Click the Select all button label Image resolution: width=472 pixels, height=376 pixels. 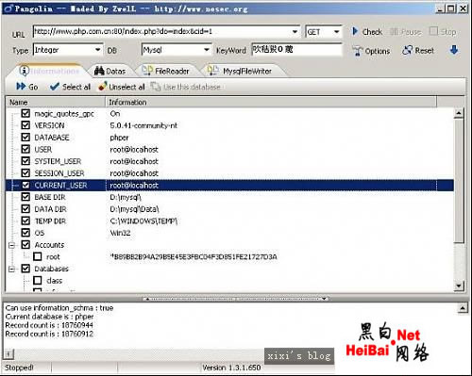76,87
